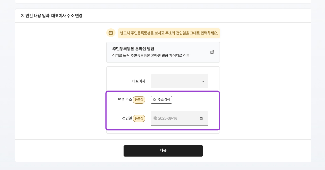
Task: Click the yellow 반드시 주민등록등본을 보시고 notice
Action: 169,33
